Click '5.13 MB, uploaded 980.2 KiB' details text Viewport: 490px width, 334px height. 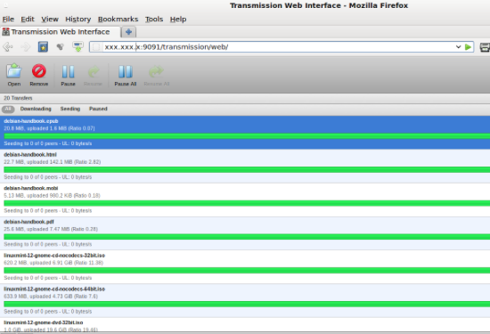tap(52, 196)
